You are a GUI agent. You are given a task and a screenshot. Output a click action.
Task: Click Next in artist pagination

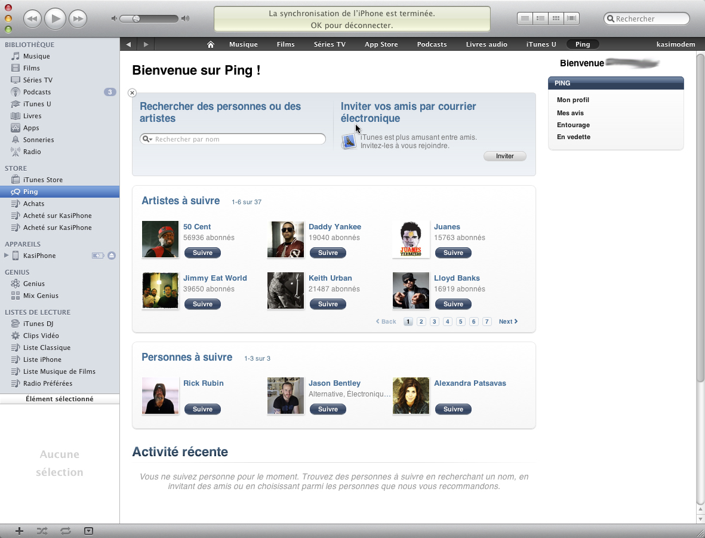(x=508, y=321)
